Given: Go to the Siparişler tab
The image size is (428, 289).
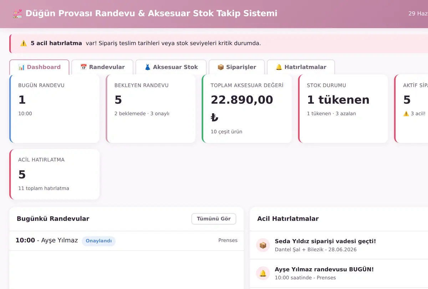Looking at the screenshot, I should tap(237, 67).
